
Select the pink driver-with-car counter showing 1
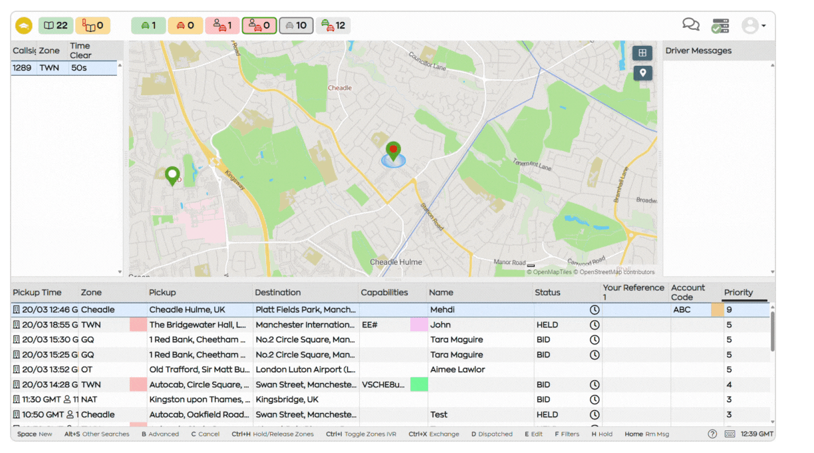point(222,26)
